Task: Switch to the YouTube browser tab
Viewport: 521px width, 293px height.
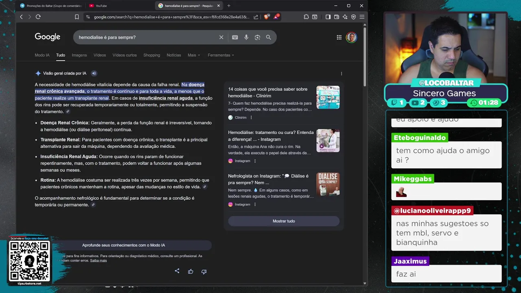Action: 118,6
